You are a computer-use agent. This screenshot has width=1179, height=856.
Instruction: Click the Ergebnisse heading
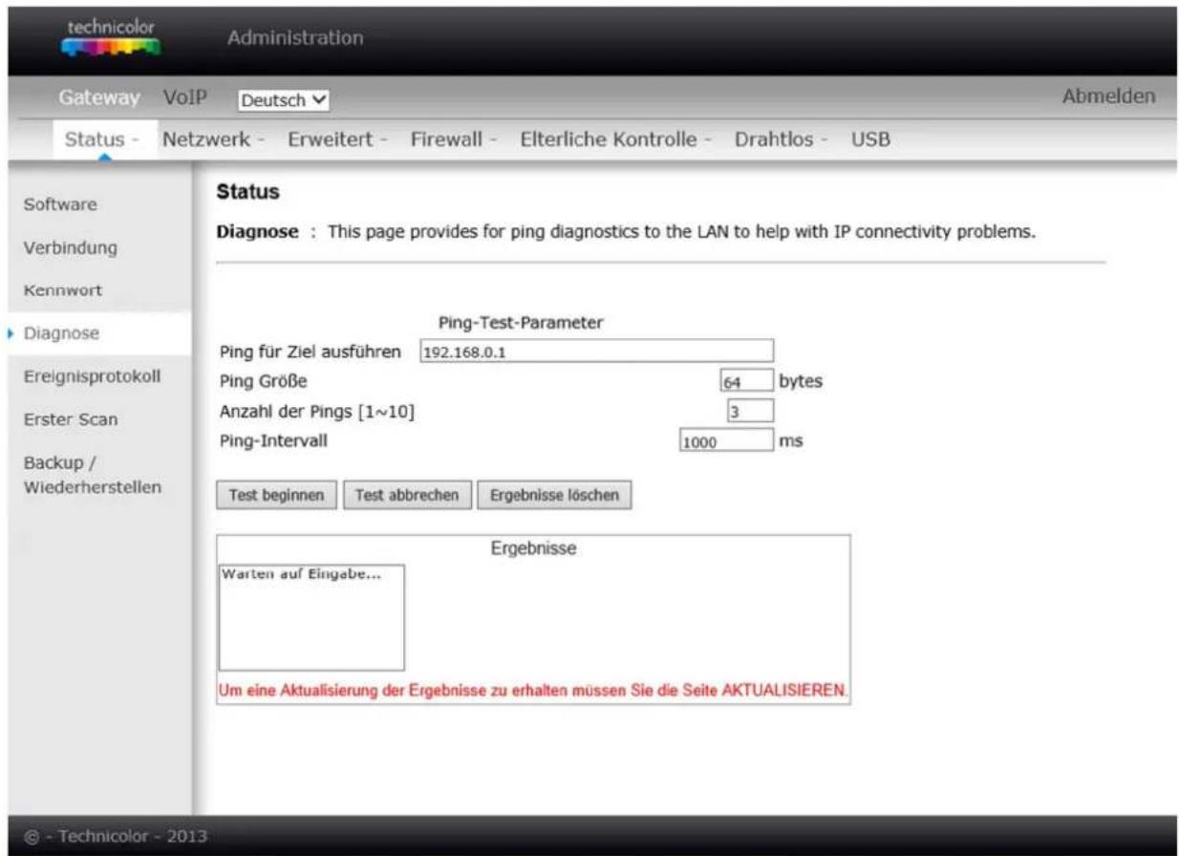(x=534, y=549)
